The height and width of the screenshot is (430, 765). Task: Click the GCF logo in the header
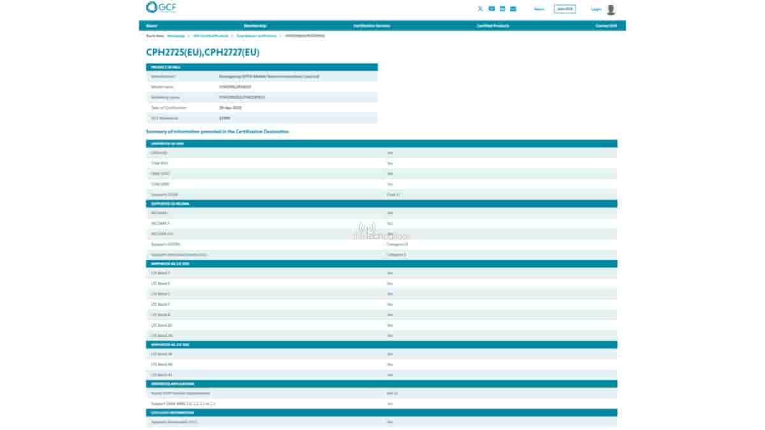point(161,8)
